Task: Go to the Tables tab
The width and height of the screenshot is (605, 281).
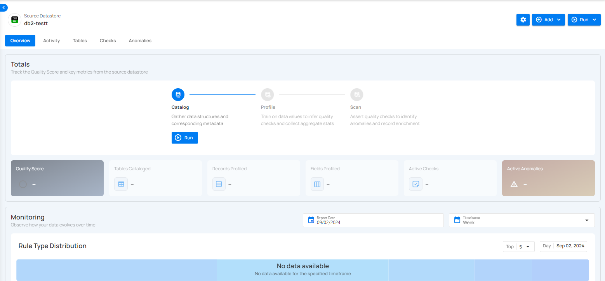Action: coord(80,41)
